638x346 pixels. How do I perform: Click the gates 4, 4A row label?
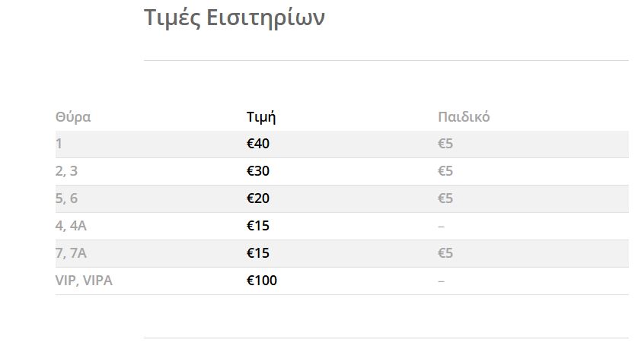[x=71, y=226]
